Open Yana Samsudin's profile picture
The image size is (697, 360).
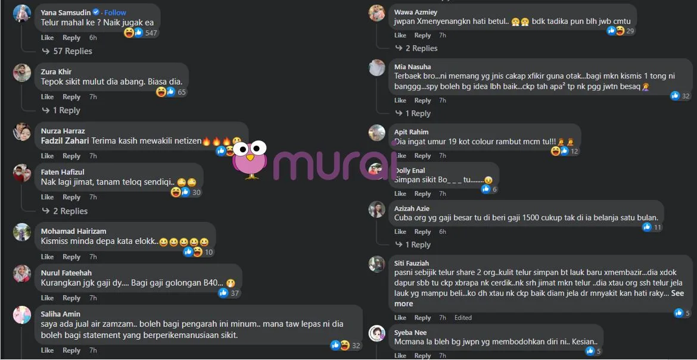[22, 13]
